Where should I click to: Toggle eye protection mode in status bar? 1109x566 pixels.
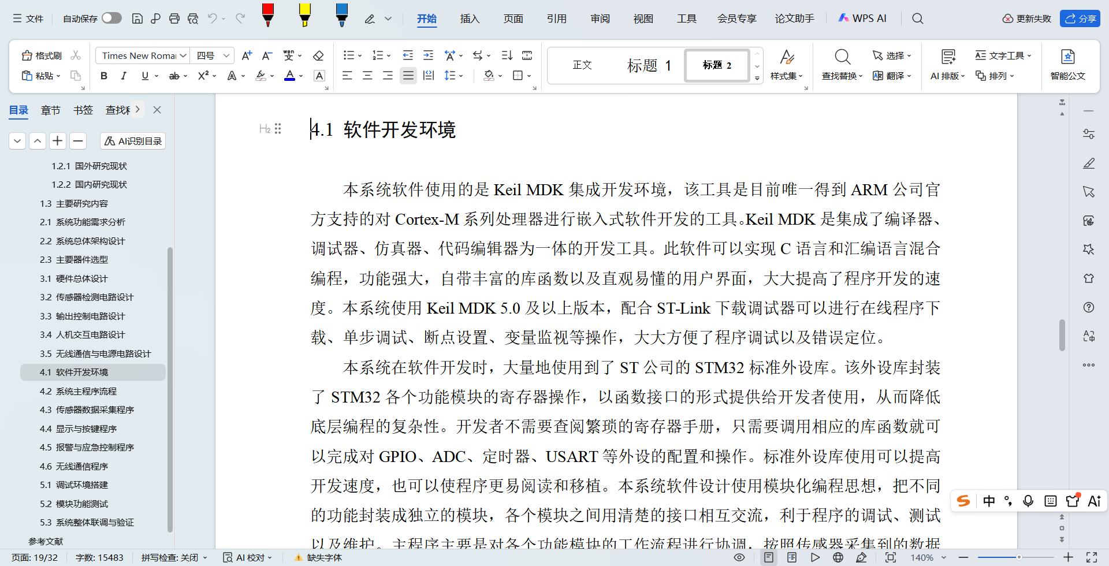click(x=739, y=557)
